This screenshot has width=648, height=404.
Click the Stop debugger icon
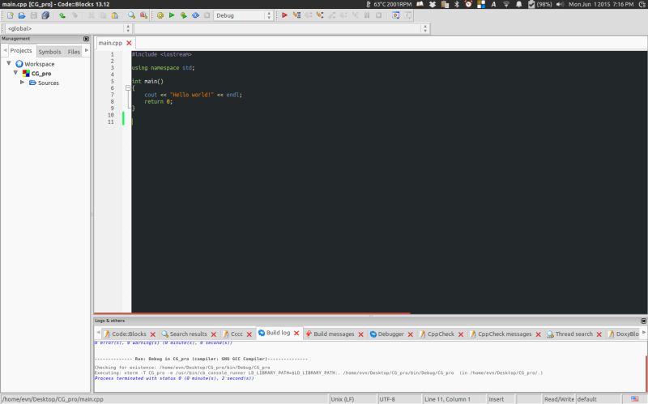pyautogui.click(x=378, y=15)
